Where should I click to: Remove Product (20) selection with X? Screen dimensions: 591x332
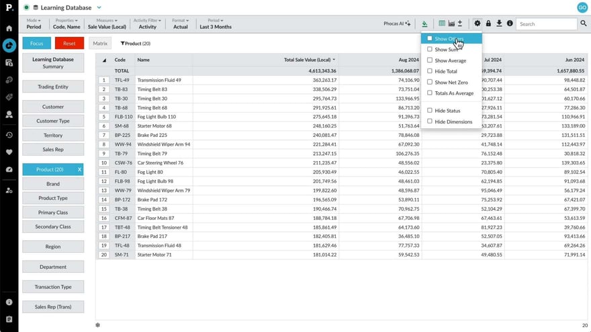tap(79, 170)
